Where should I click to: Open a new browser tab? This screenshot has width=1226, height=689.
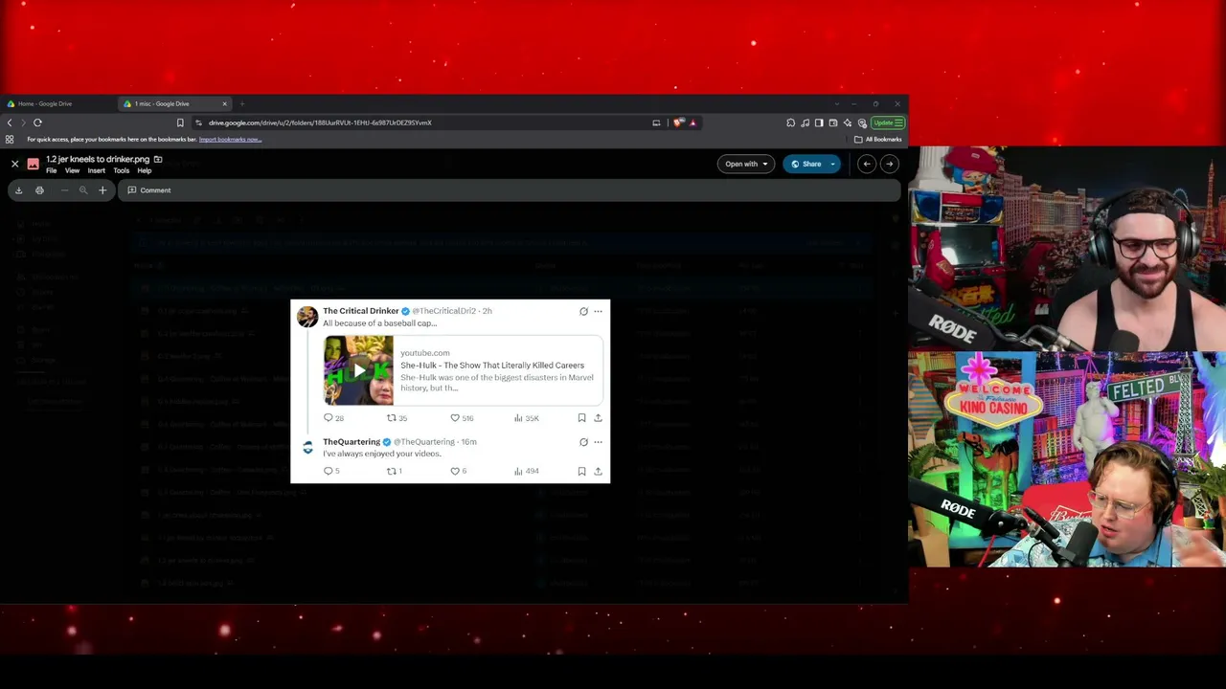[x=242, y=103]
